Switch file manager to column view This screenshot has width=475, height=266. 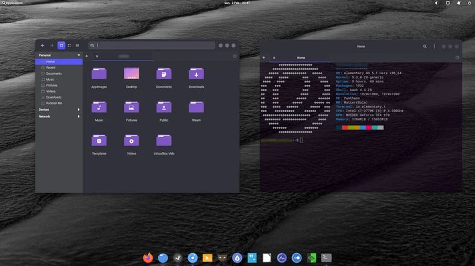pyautogui.click(x=77, y=46)
